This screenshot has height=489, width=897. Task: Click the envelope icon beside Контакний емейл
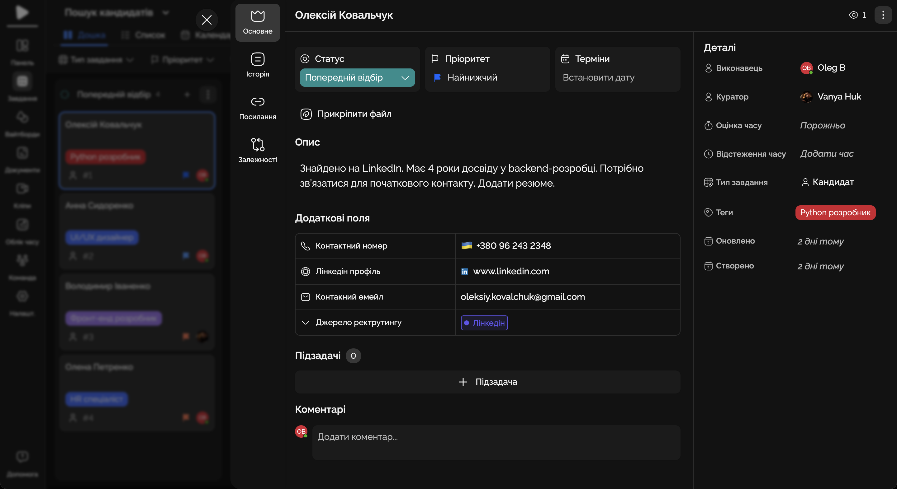tap(305, 297)
